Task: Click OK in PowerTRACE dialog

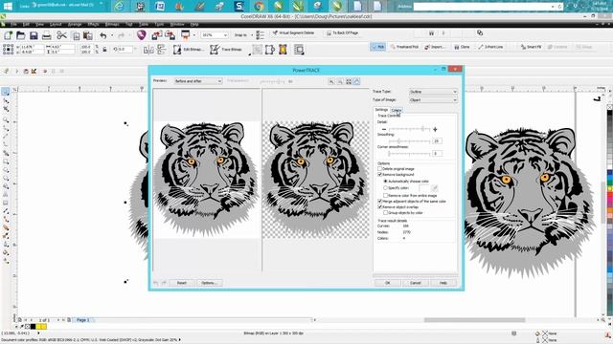Action: point(387,283)
